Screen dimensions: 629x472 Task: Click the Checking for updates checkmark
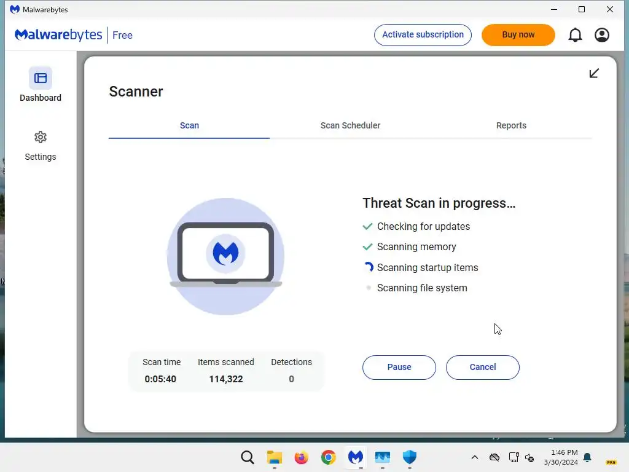[367, 226]
